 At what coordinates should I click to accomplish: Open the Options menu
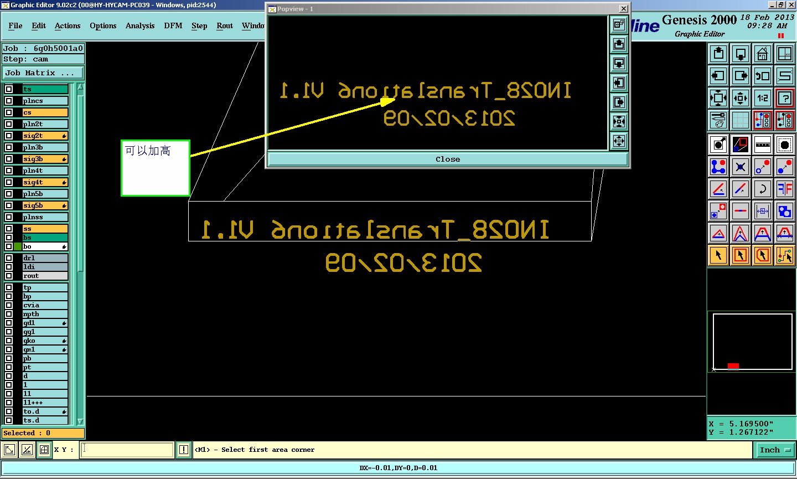click(x=103, y=25)
